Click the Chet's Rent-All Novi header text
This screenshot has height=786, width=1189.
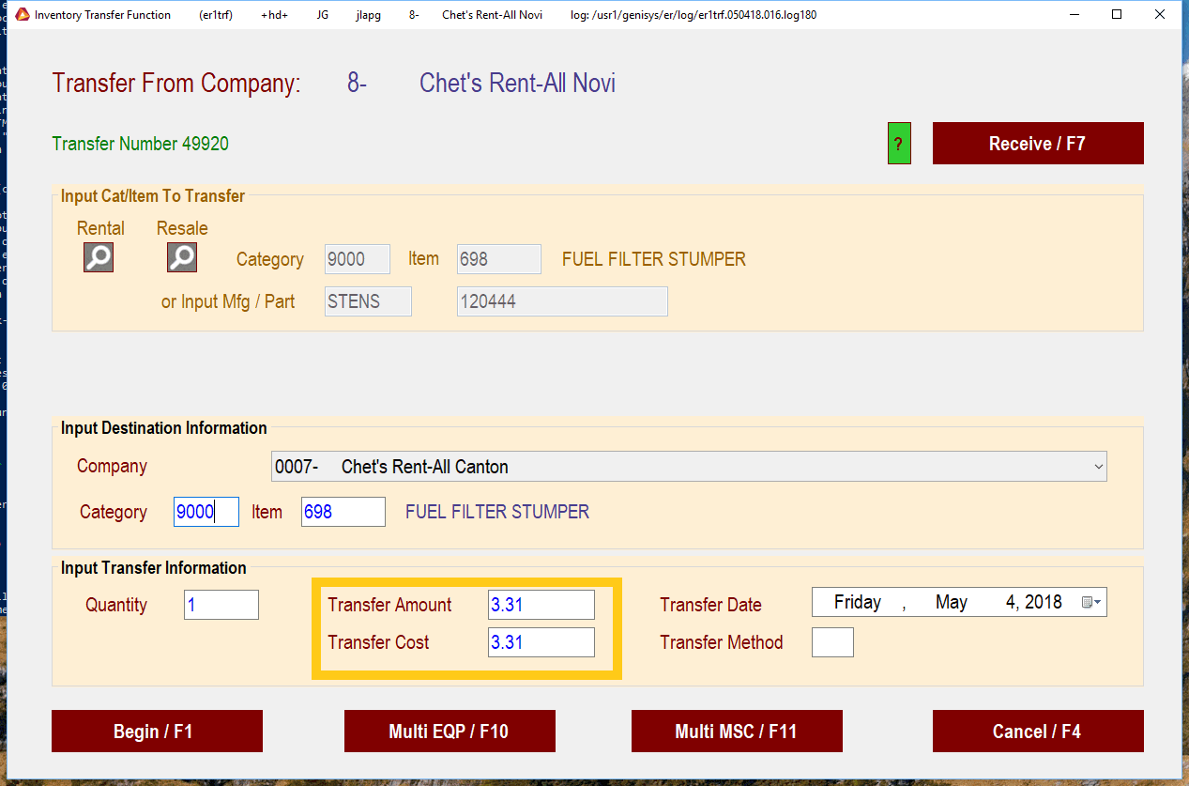tap(517, 83)
